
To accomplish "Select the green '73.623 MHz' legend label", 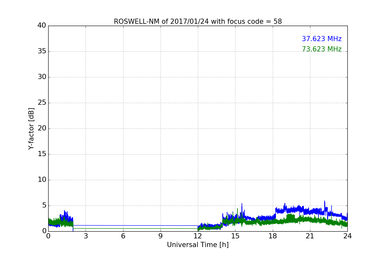I will [x=322, y=49].
